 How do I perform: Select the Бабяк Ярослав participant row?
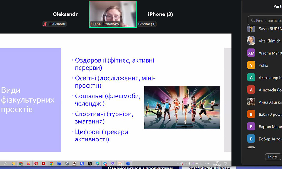pyautogui.click(x=265, y=114)
